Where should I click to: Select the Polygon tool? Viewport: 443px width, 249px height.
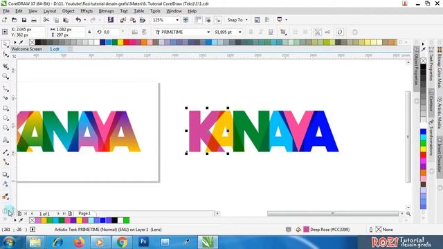point(6,128)
